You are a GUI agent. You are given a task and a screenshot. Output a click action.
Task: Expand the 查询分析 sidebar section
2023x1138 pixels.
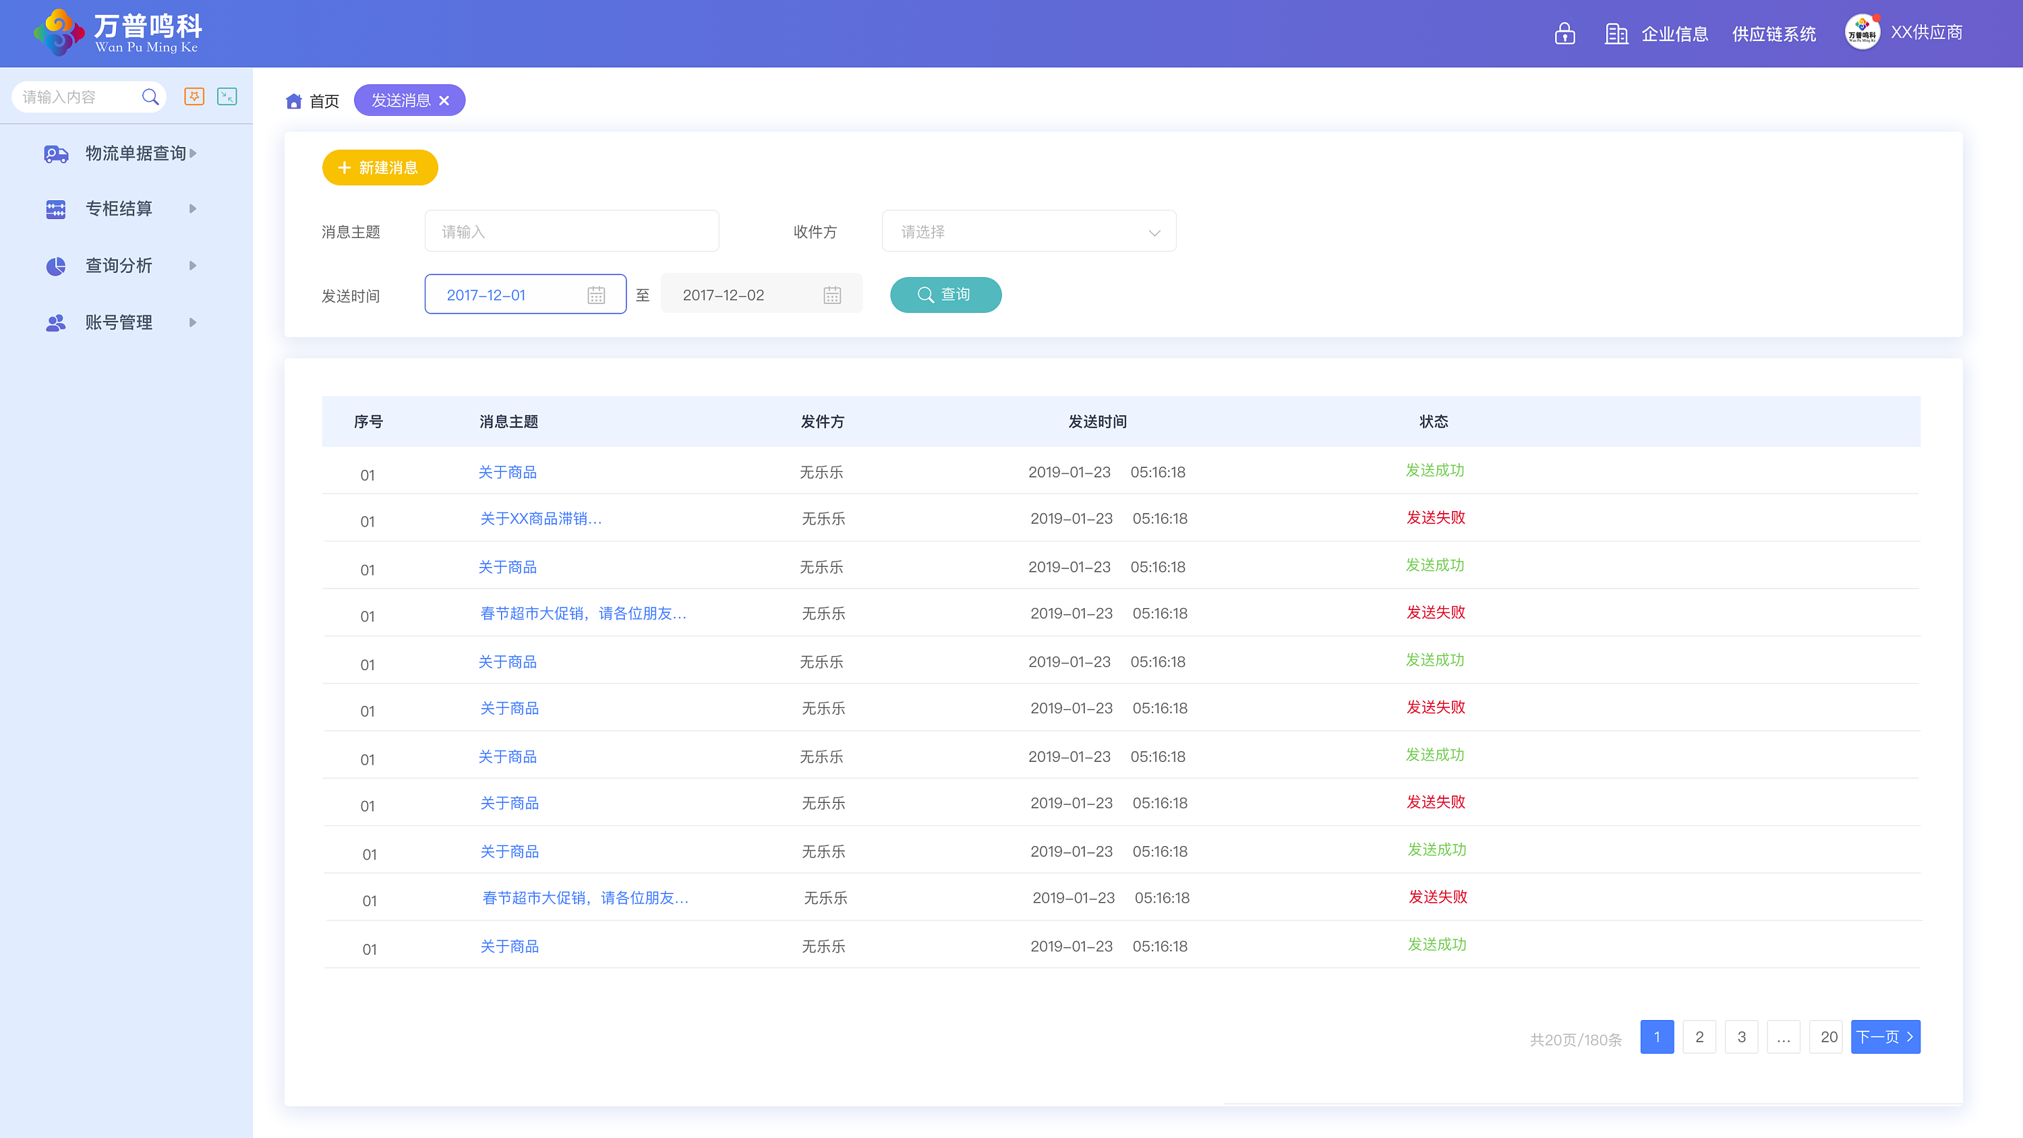pos(192,266)
